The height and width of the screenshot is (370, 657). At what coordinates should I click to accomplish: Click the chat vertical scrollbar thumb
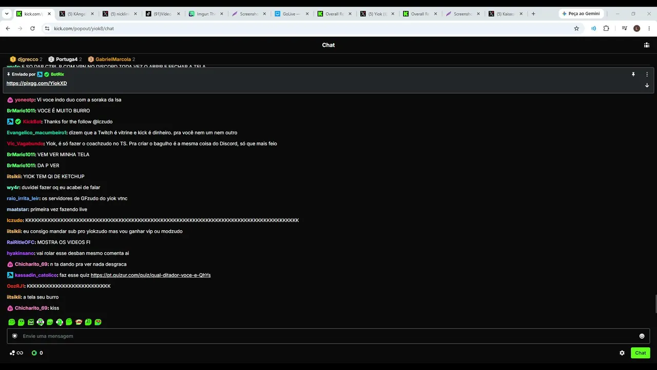(655, 304)
